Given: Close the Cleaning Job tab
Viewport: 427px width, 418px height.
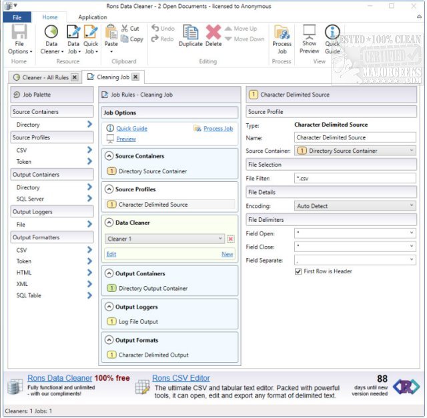Looking at the screenshot, I should [135, 77].
